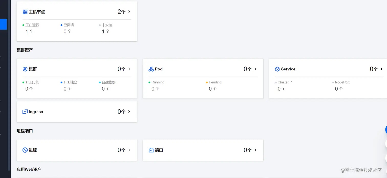This screenshot has height=178, width=387.
Task: Click the Ingress card icon
Action: point(25,112)
